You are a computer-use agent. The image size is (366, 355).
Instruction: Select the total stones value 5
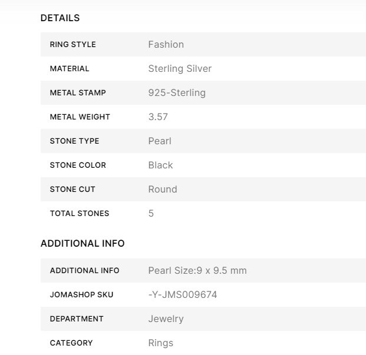(x=151, y=214)
